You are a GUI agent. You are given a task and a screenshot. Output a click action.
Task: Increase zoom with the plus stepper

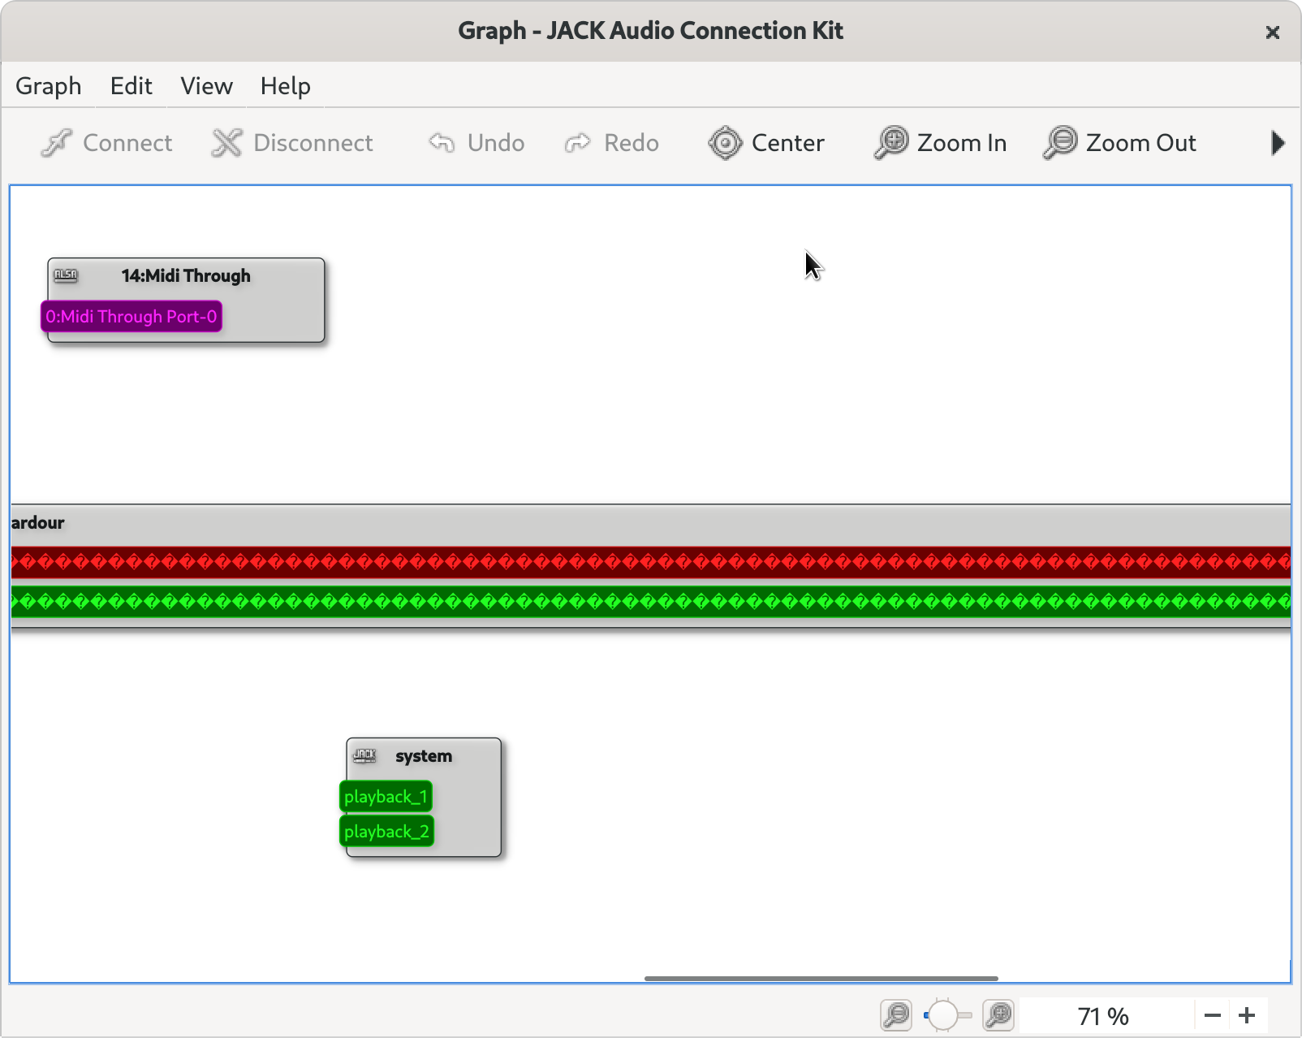1248,1016
